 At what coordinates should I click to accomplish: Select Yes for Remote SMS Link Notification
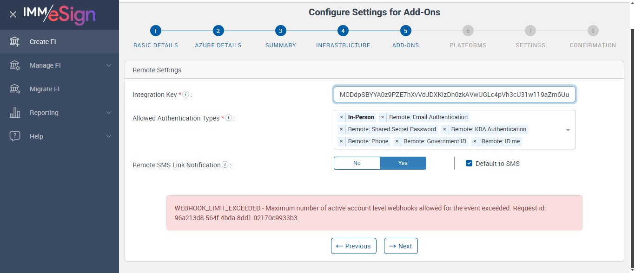point(403,163)
